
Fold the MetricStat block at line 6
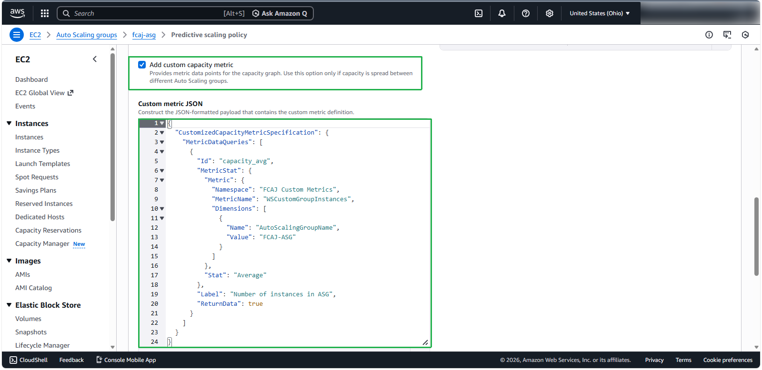pyautogui.click(x=162, y=171)
